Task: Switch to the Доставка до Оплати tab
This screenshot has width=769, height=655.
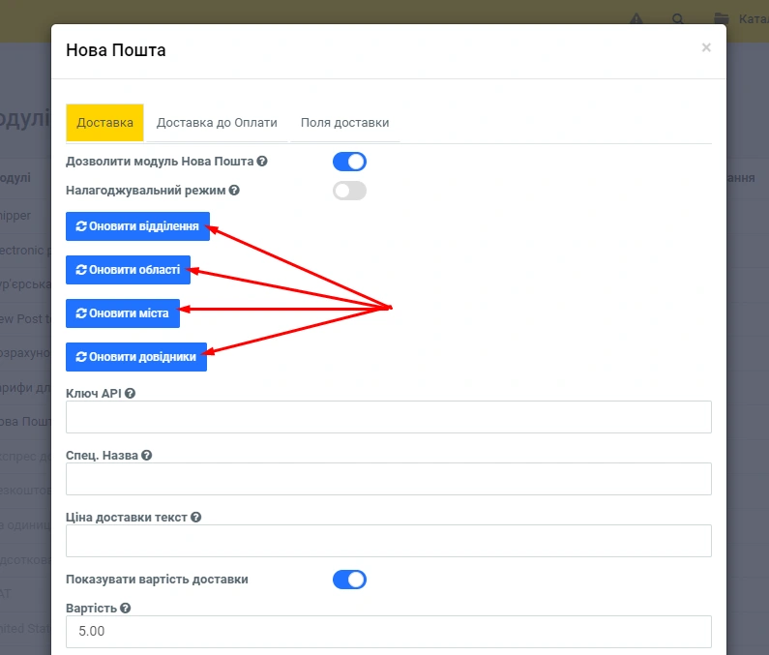Action: [217, 123]
